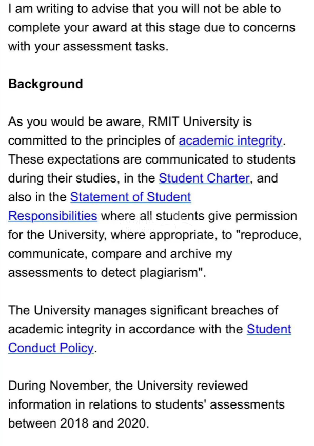Open the Student Charter link
The image size is (314, 446).
[x=204, y=178]
